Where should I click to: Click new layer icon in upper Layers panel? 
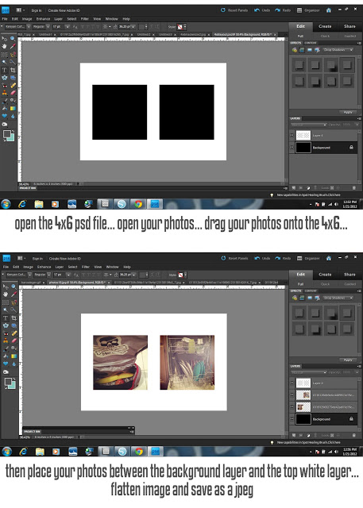point(293,187)
